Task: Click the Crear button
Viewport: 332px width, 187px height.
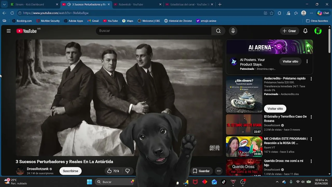Action: coord(289,31)
